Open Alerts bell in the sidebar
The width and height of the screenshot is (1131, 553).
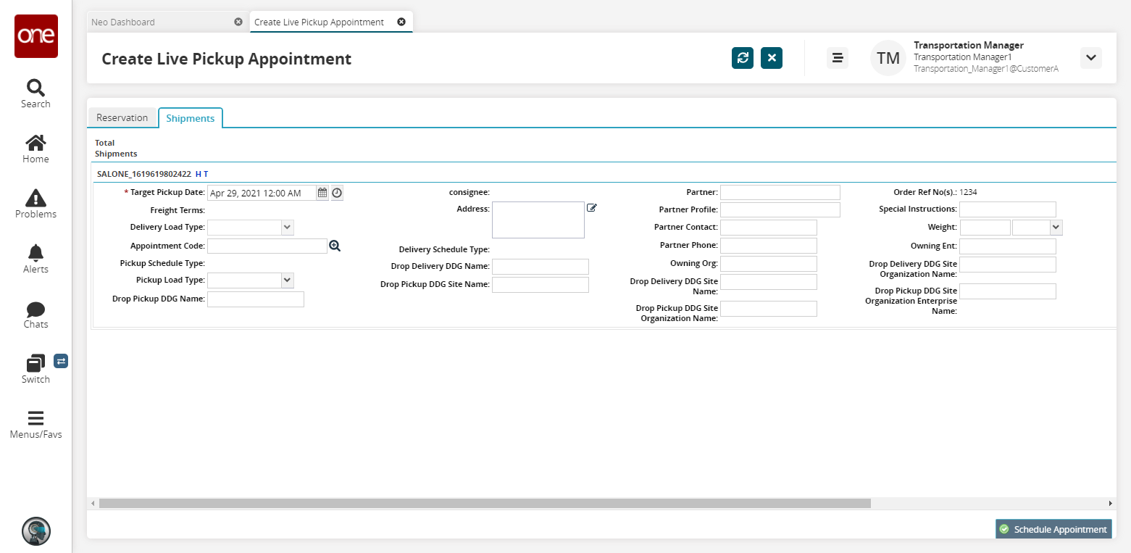click(x=36, y=259)
